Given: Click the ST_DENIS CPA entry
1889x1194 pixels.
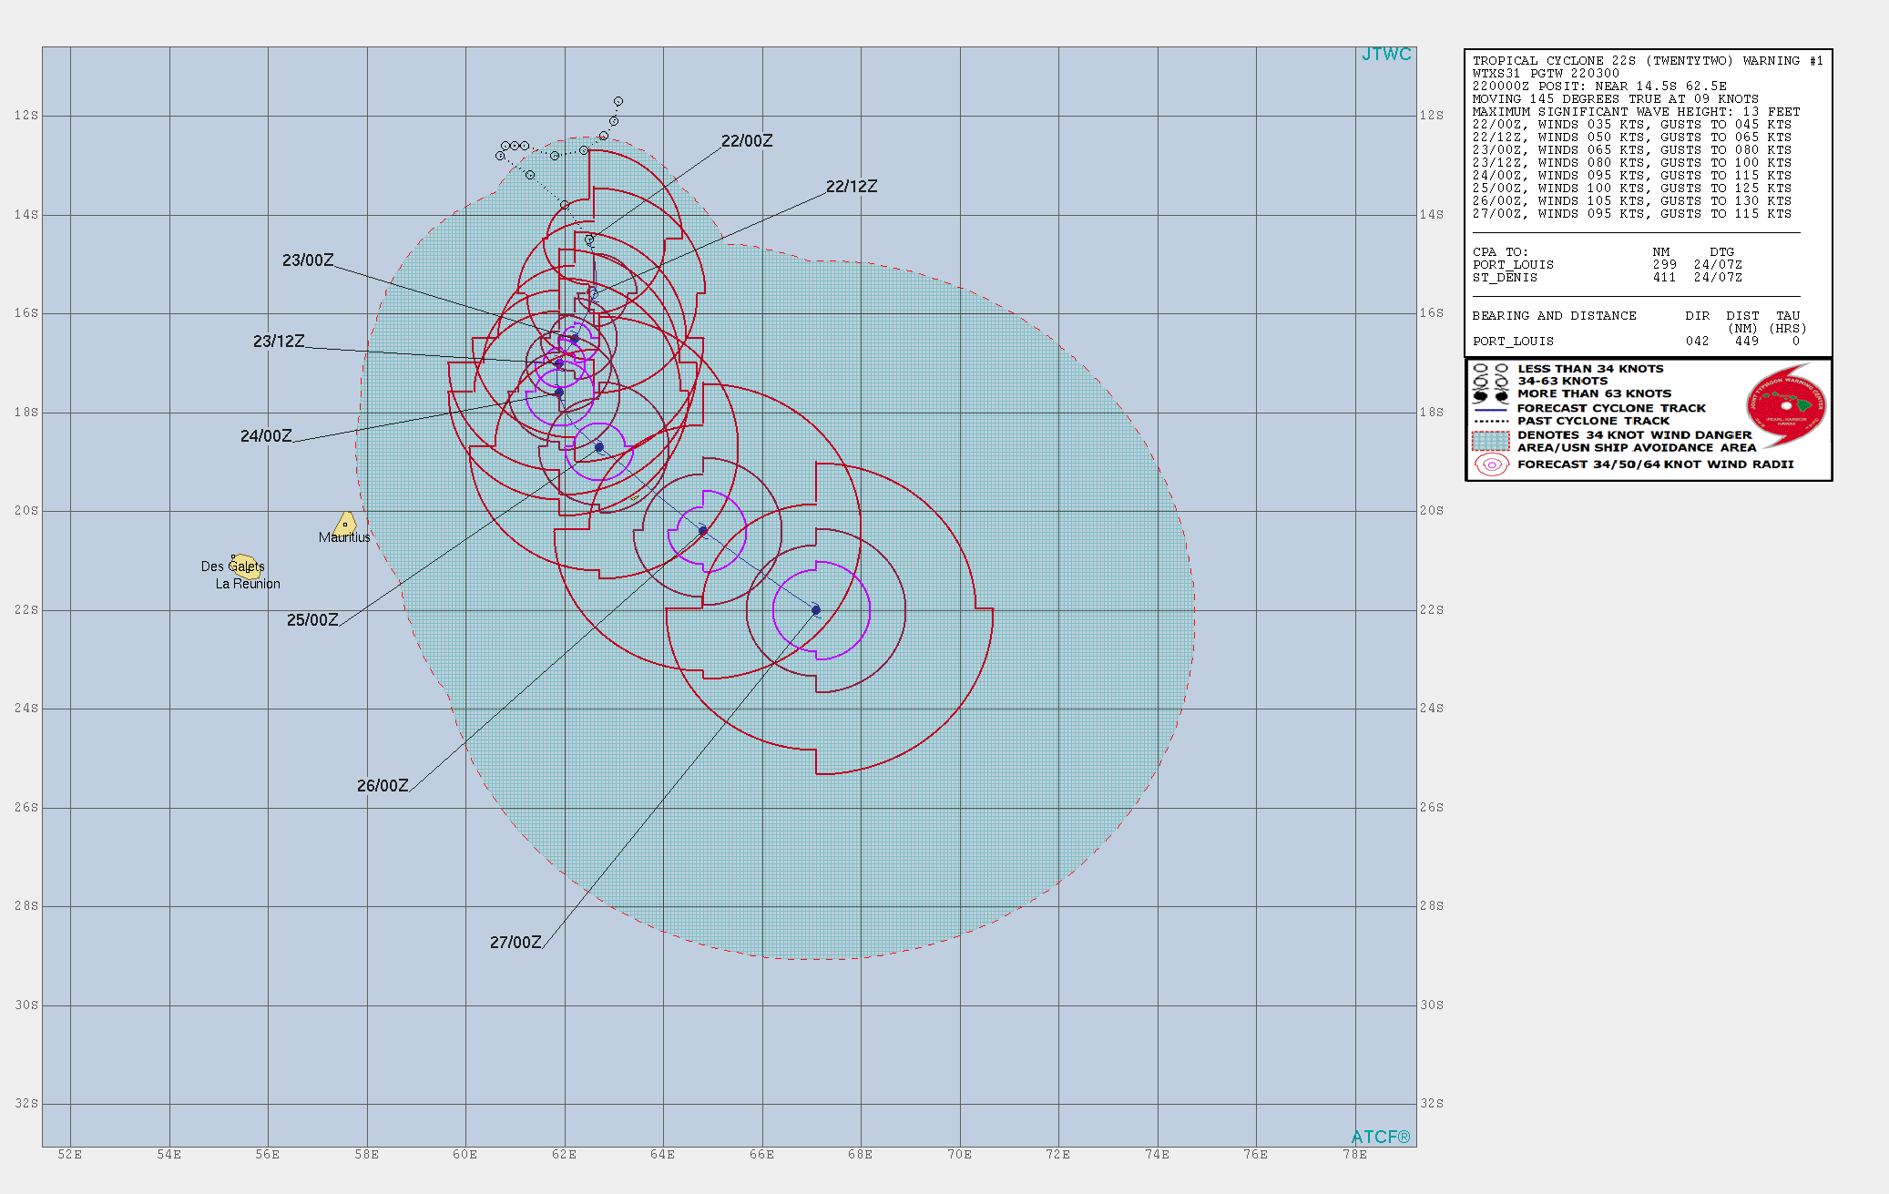Looking at the screenshot, I should click(1505, 278).
